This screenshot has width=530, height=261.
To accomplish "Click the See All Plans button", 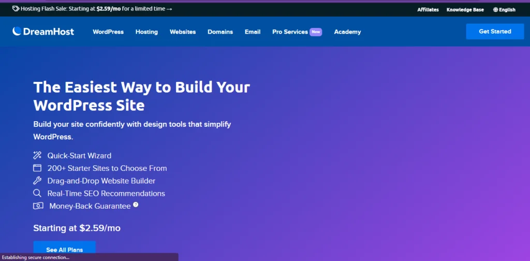I will pyautogui.click(x=64, y=250).
